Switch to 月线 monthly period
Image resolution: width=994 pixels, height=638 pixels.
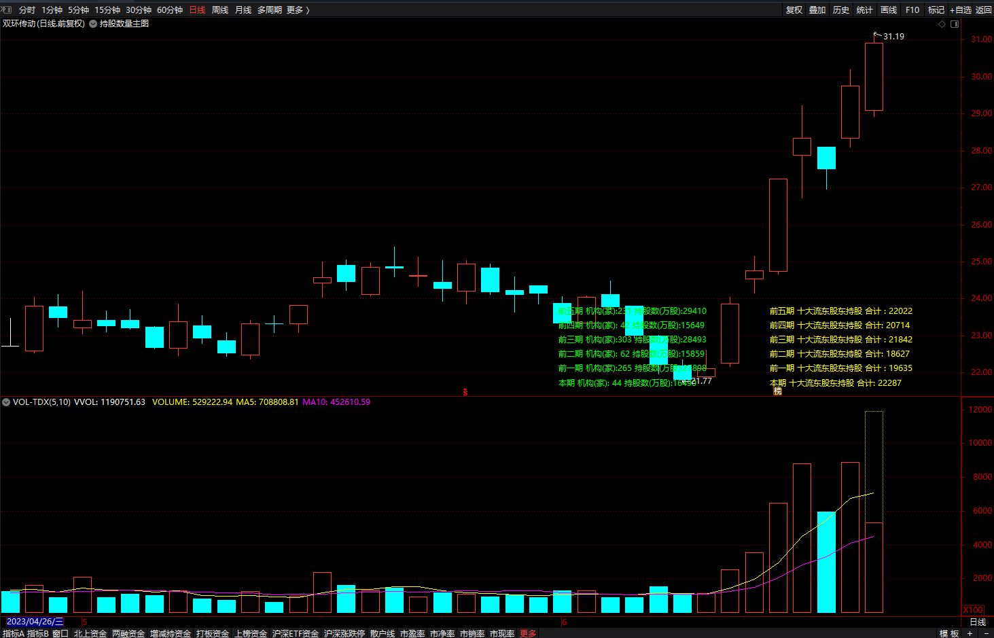click(x=243, y=10)
